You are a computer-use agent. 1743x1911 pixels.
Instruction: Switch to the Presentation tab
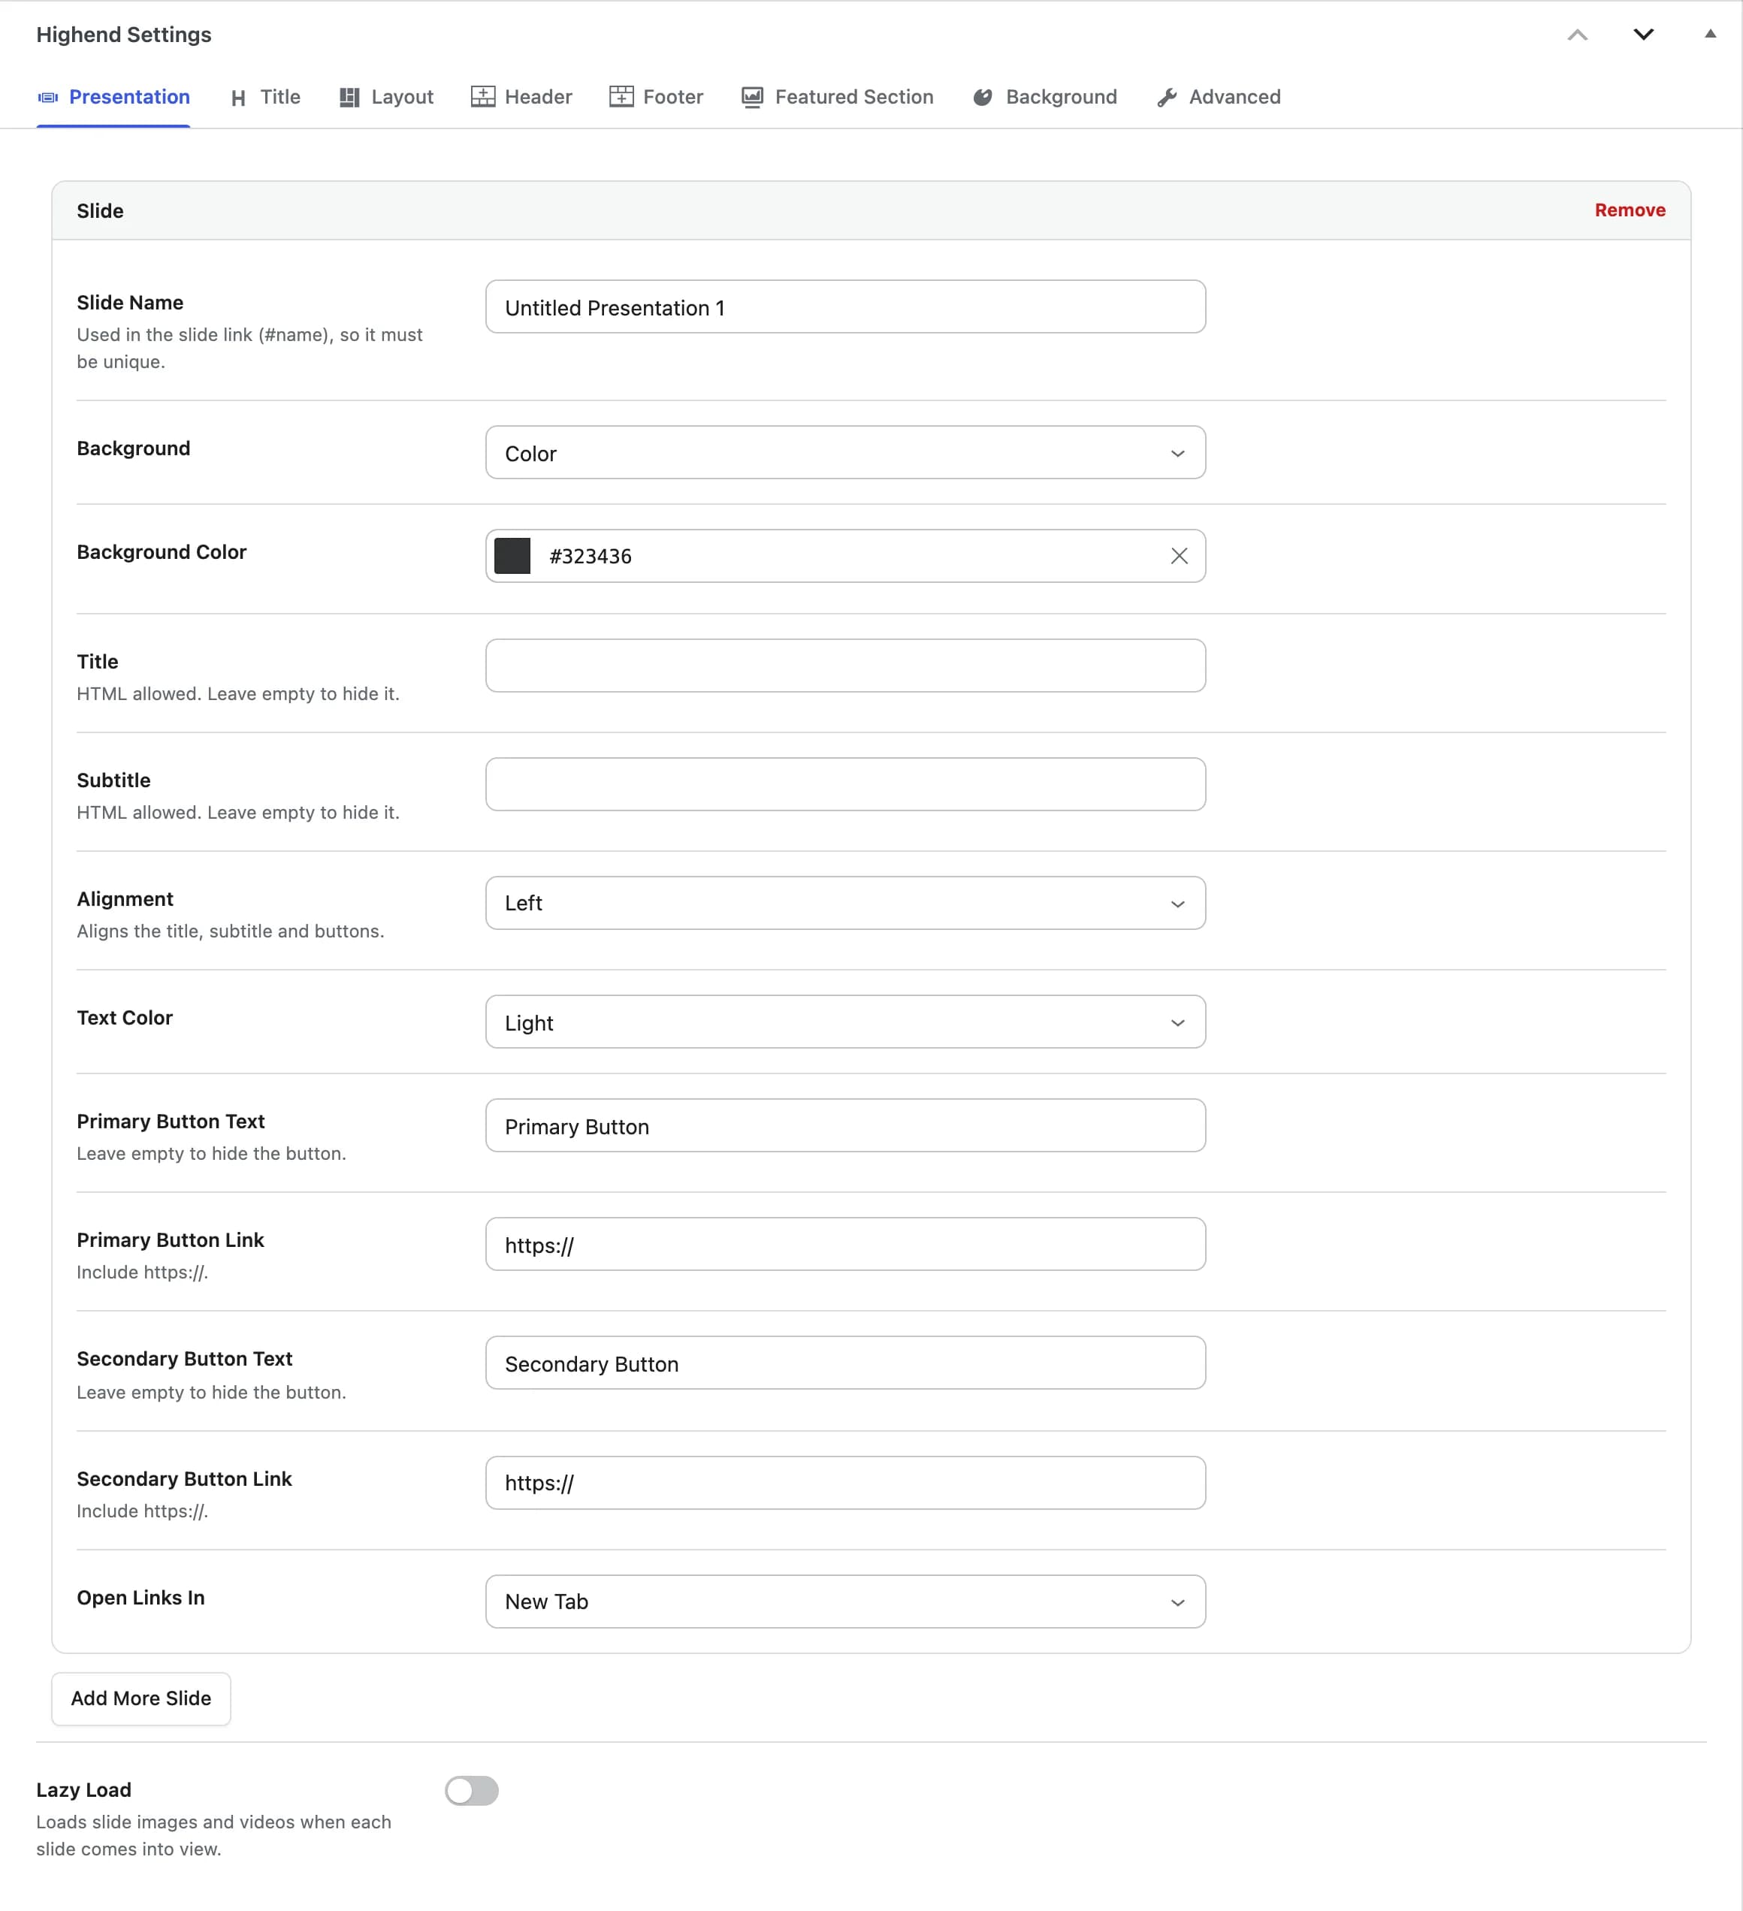pyautogui.click(x=113, y=97)
